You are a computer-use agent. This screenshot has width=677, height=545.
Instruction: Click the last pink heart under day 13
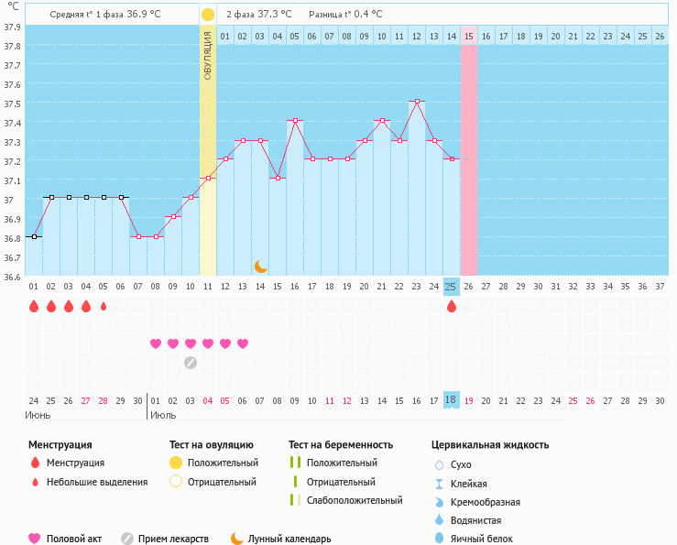(x=243, y=343)
